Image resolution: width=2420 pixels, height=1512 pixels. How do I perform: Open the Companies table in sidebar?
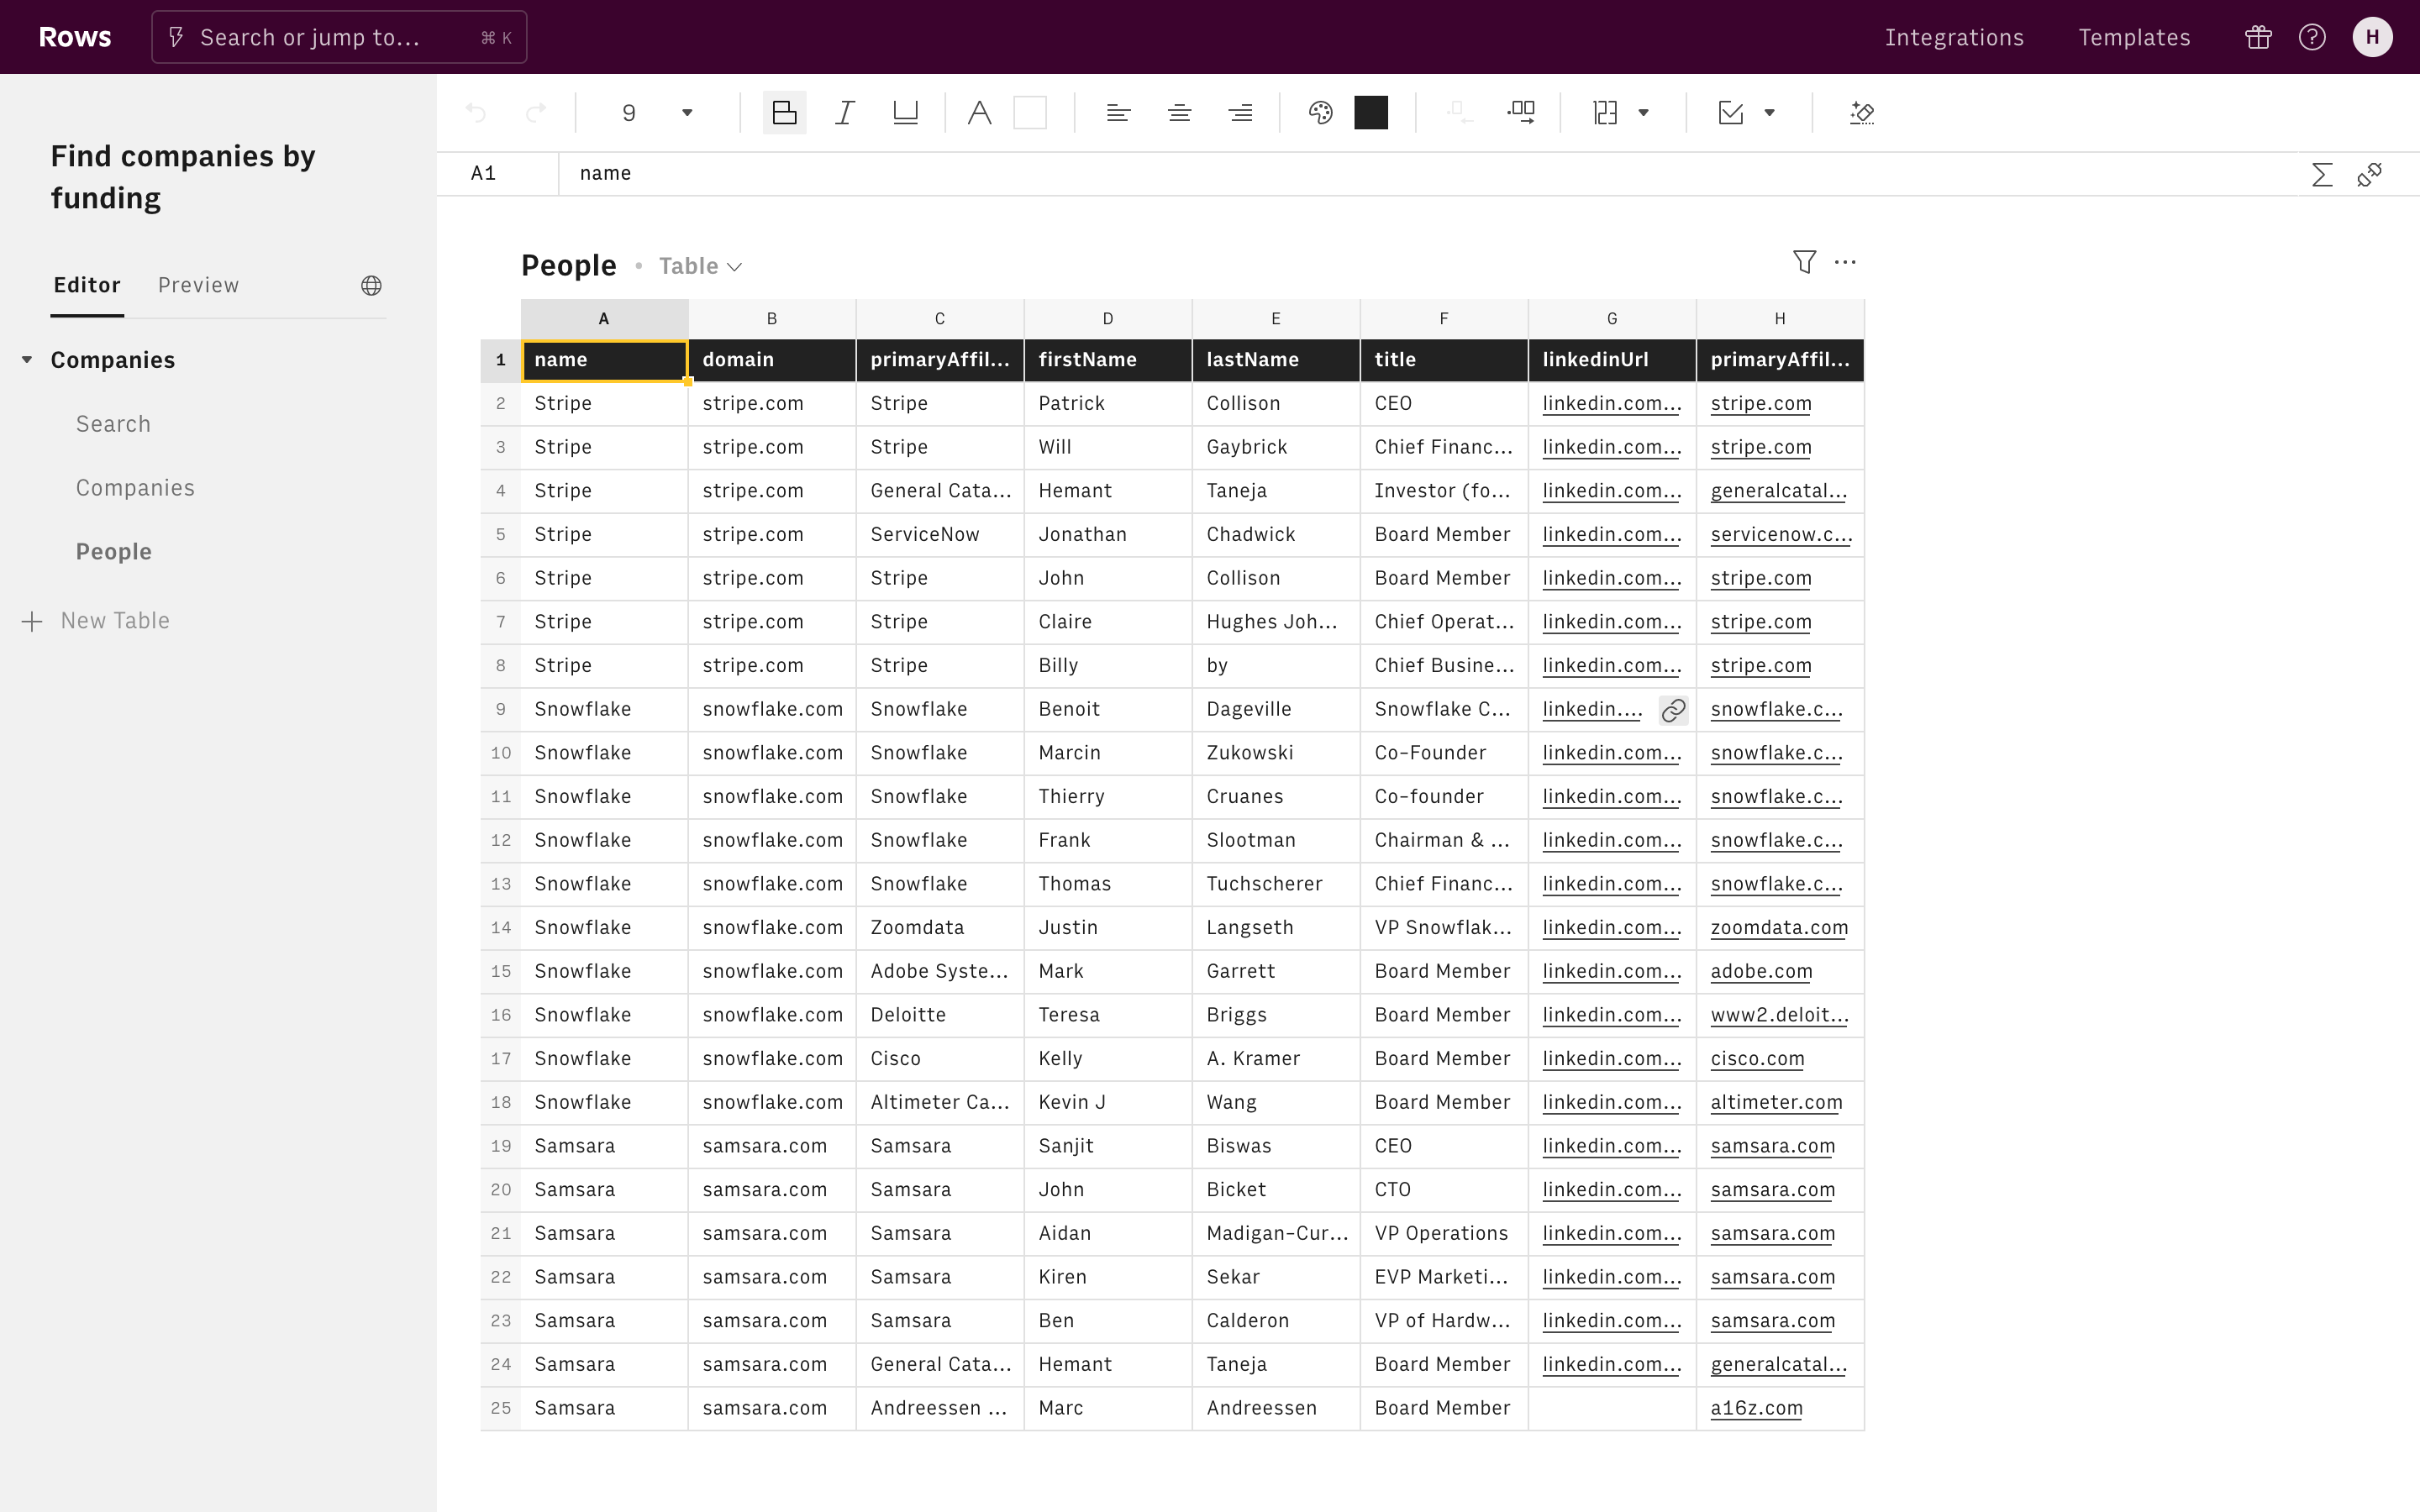(x=135, y=488)
